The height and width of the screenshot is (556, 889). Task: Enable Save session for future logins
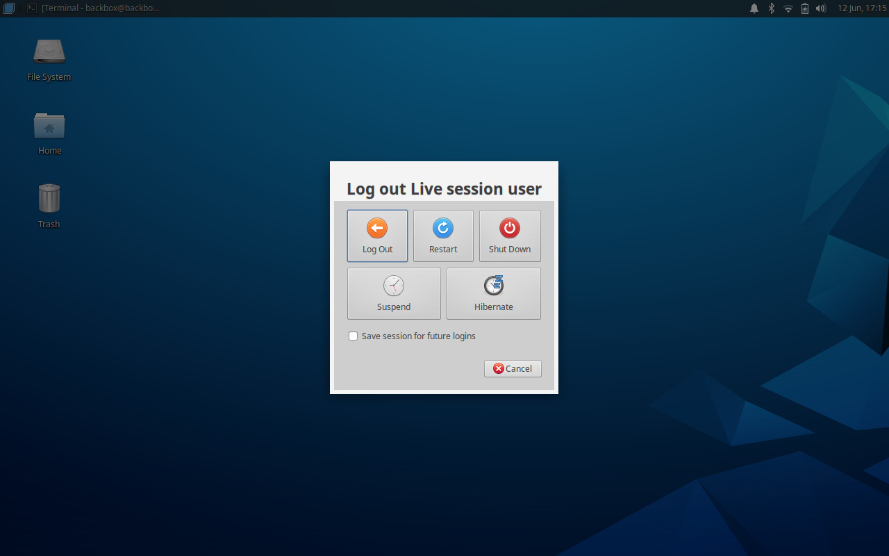(x=353, y=336)
